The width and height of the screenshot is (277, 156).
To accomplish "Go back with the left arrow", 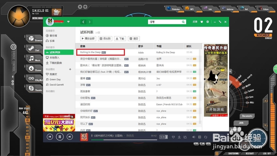I will 83,22.
